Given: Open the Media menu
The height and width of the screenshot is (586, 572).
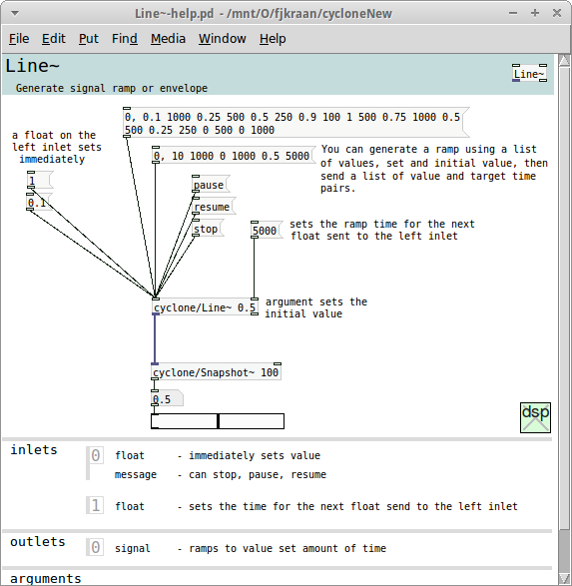Looking at the screenshot, I should [168, 39].
